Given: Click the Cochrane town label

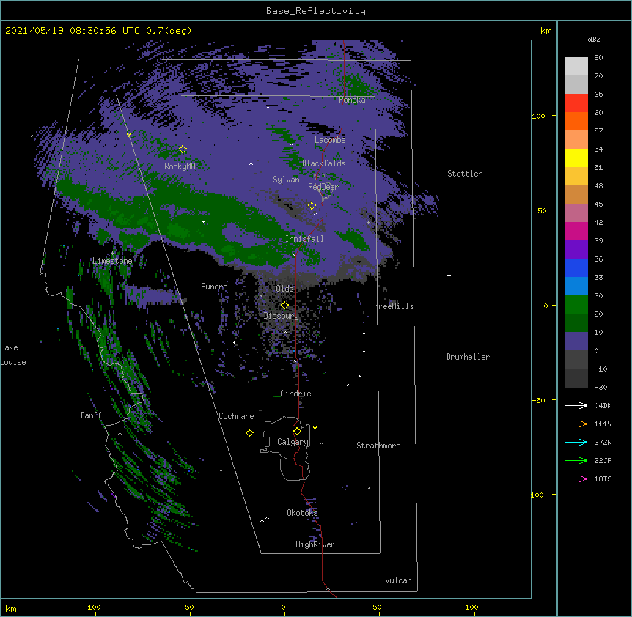Looking at the screenshot, I should 236,416.
